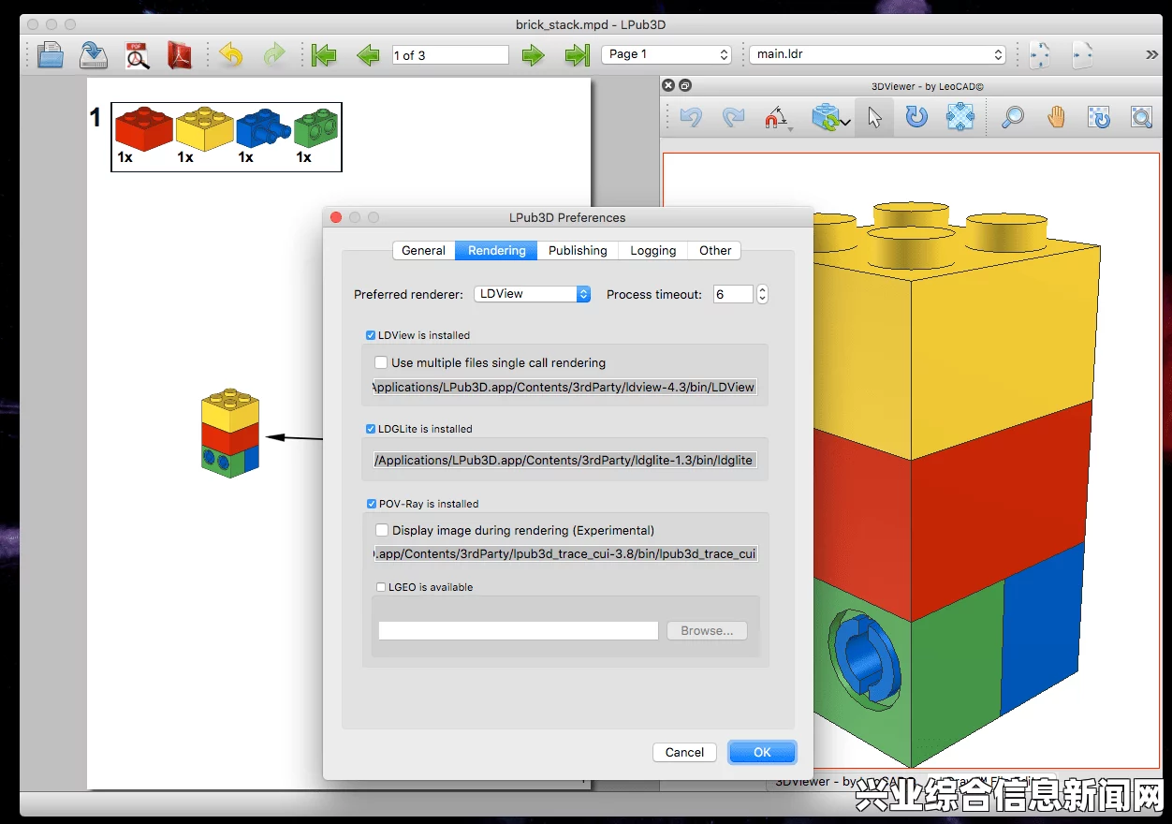Select the Rotate View tool
The height and width of the screenshot is (824, 1172).
point(1099,117)
